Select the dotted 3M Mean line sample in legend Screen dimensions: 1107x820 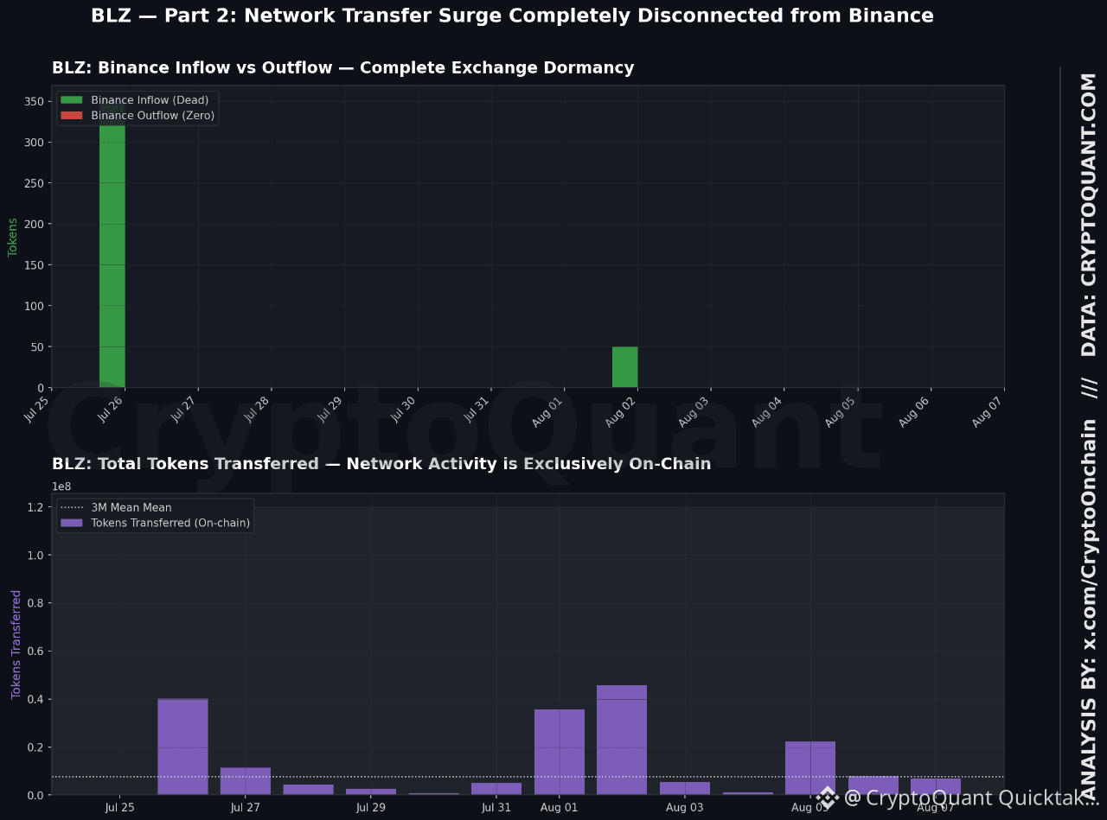[72, 508]
